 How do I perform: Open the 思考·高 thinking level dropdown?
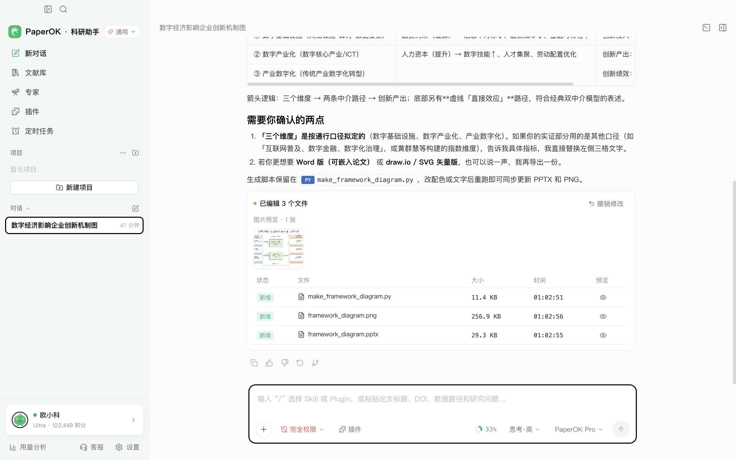[x=524, y=429]
